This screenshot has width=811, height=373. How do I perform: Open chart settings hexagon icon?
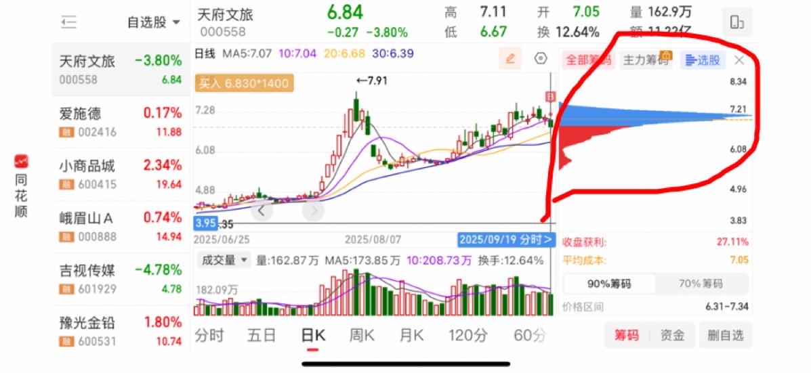click(x=541, y=59)
